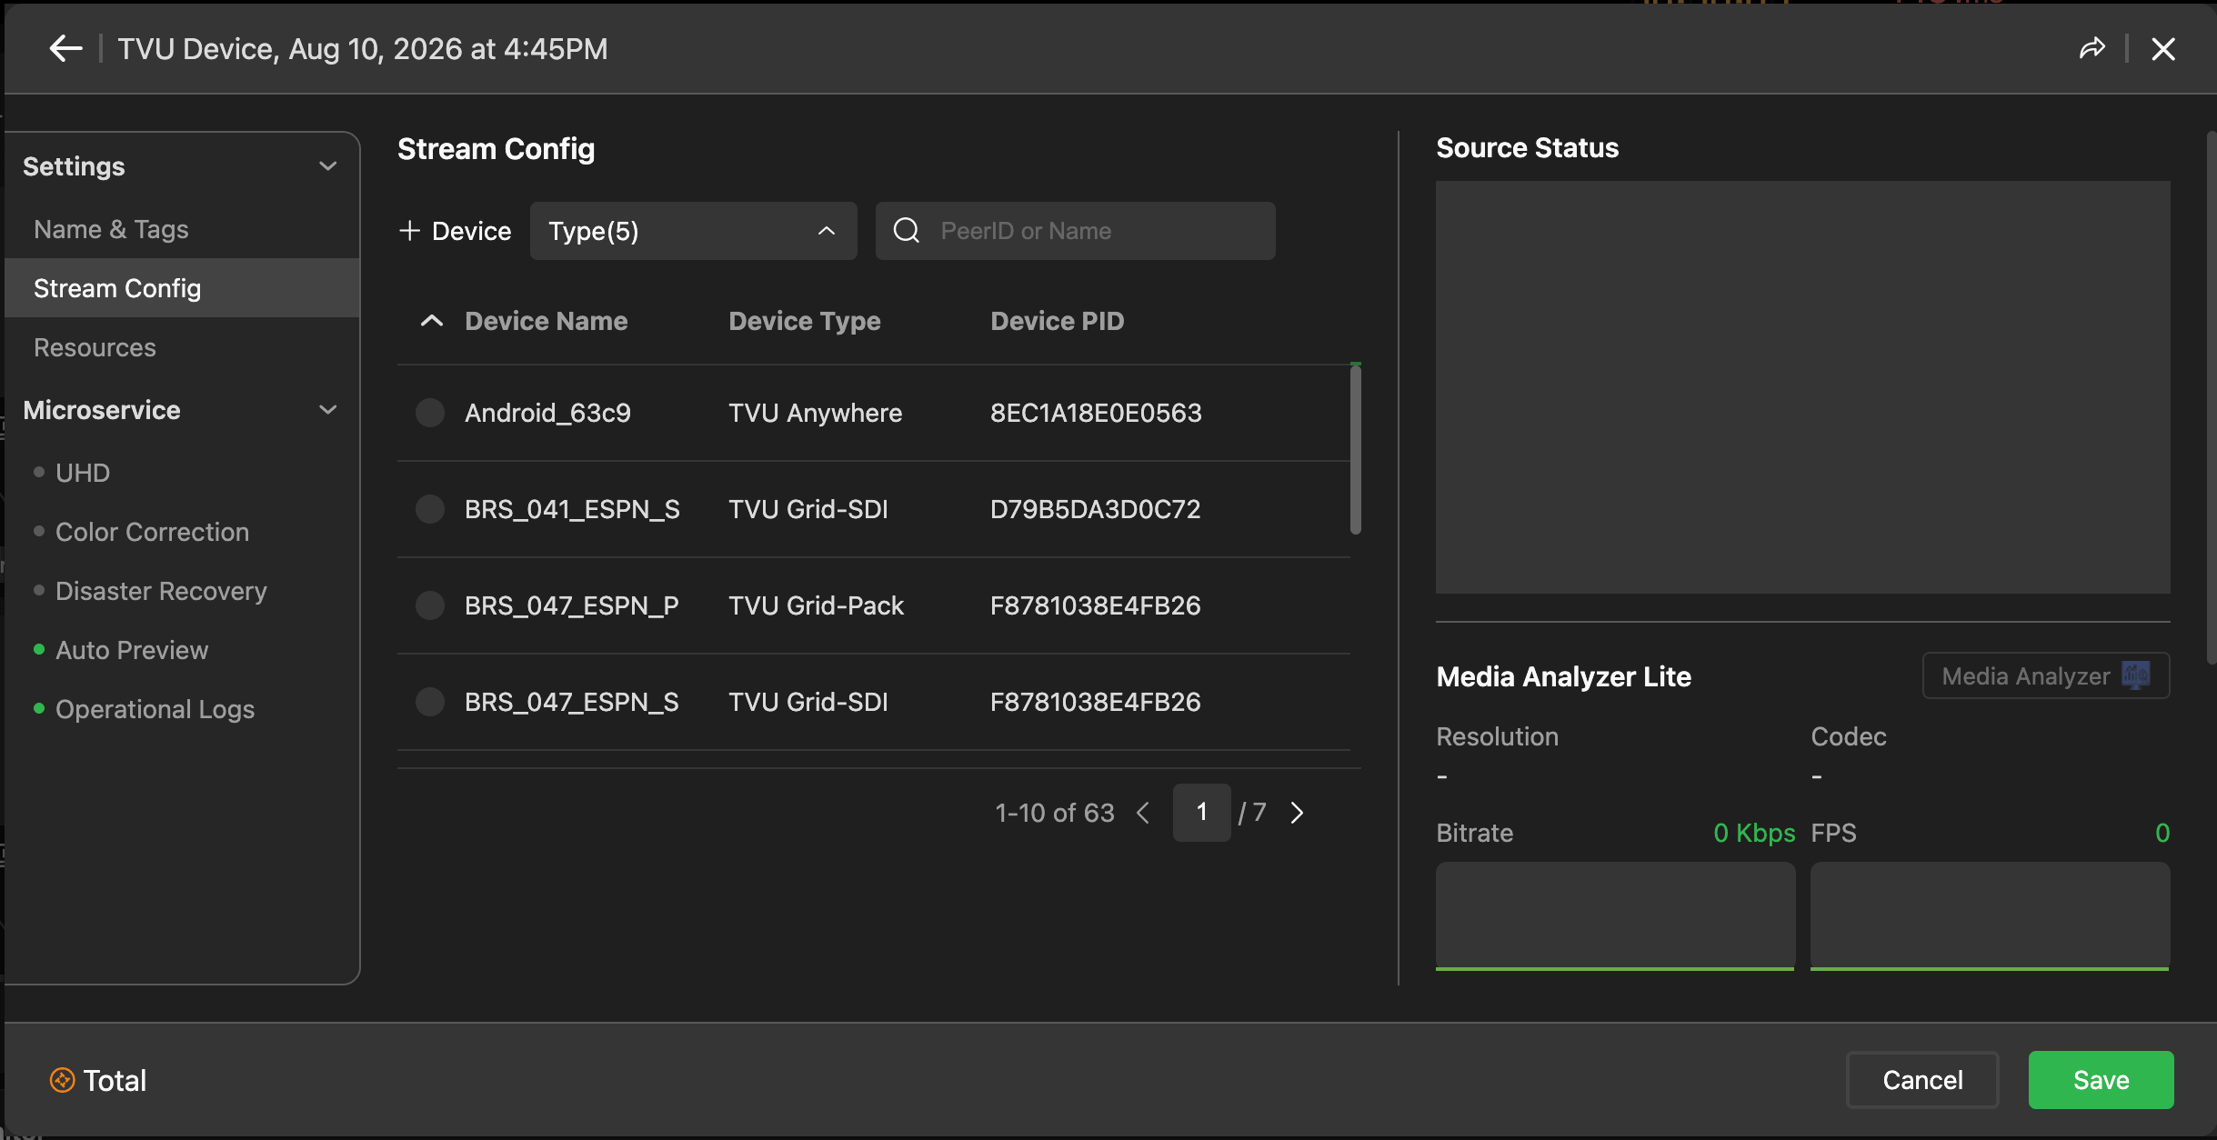This screenshot has height=1140, width=2217.
Task: Click the Total label in footer
Action: [115, 1080]
